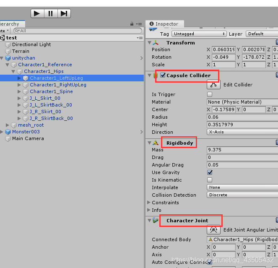Click the Step frame button
Image resolution: width=278 pixels, height=268 pixels.
pos(64,13)
